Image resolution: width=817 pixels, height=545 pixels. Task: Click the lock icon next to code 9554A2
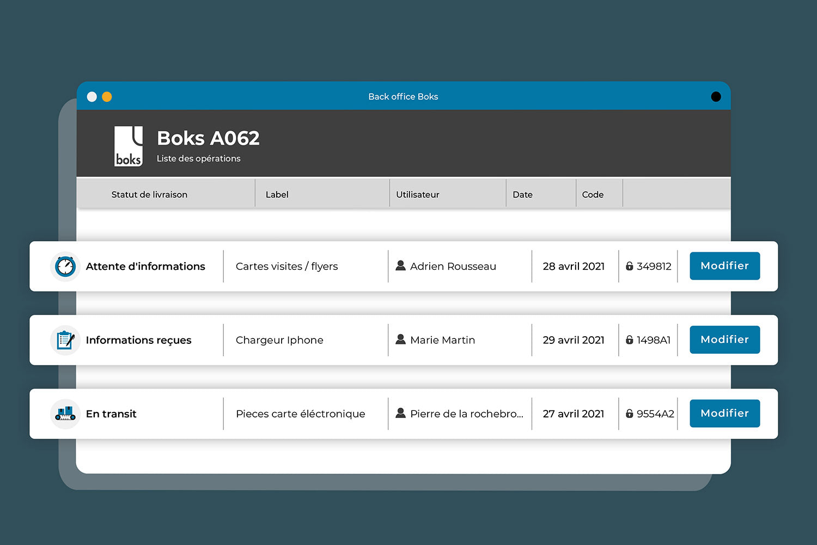[630, 414]
